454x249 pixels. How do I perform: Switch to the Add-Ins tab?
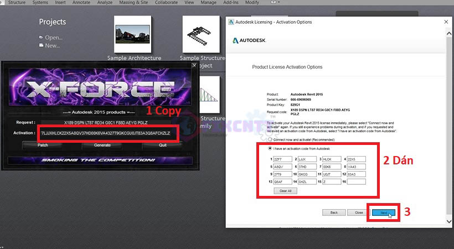pos(231,2)
